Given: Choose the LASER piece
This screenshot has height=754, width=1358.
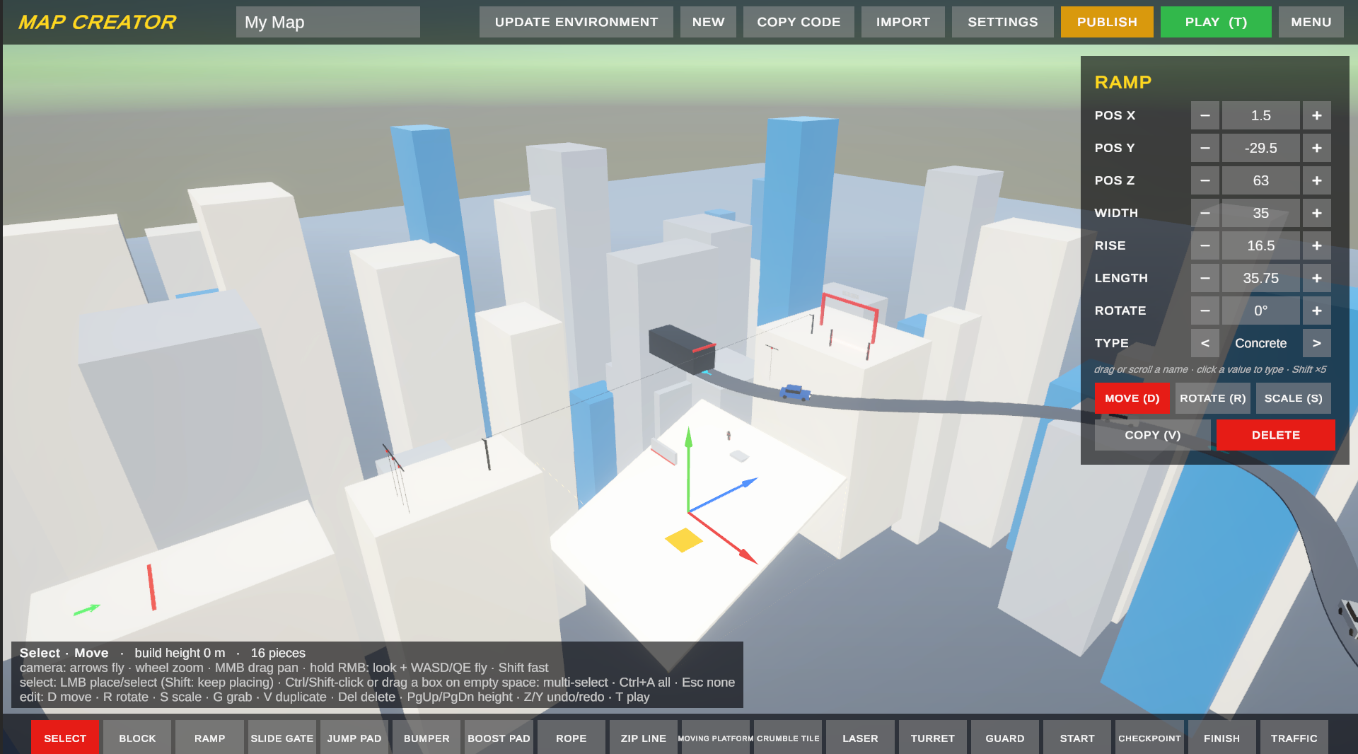Looking at the screenshot, I should (x=860, y=738).
